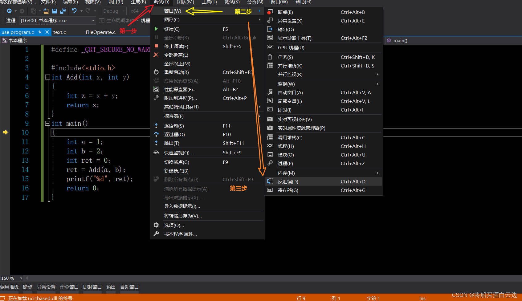Select GPU 线程(U) menu entry
Viewport: 522px width, 301px height.
point(324,47)
